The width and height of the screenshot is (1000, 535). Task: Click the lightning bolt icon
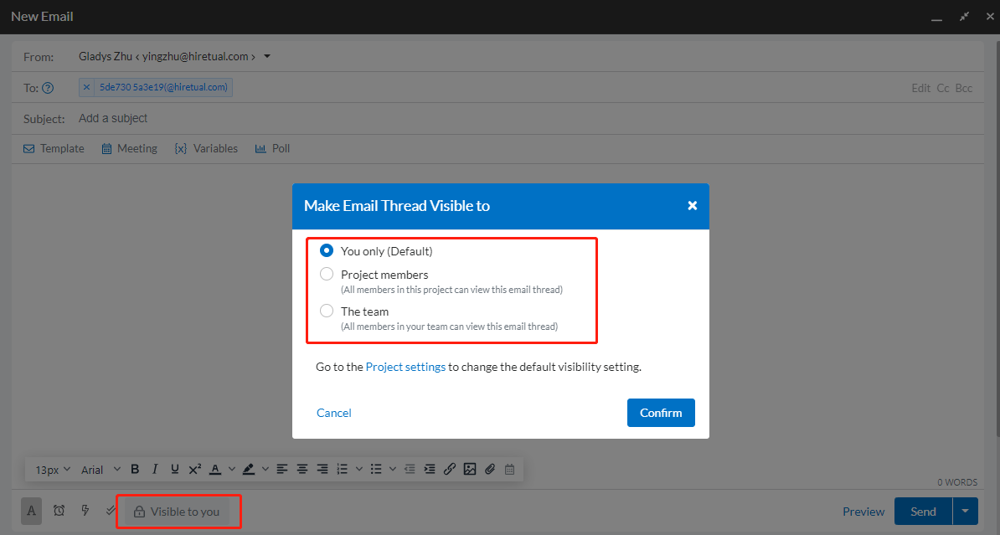[x=85, y=511]
